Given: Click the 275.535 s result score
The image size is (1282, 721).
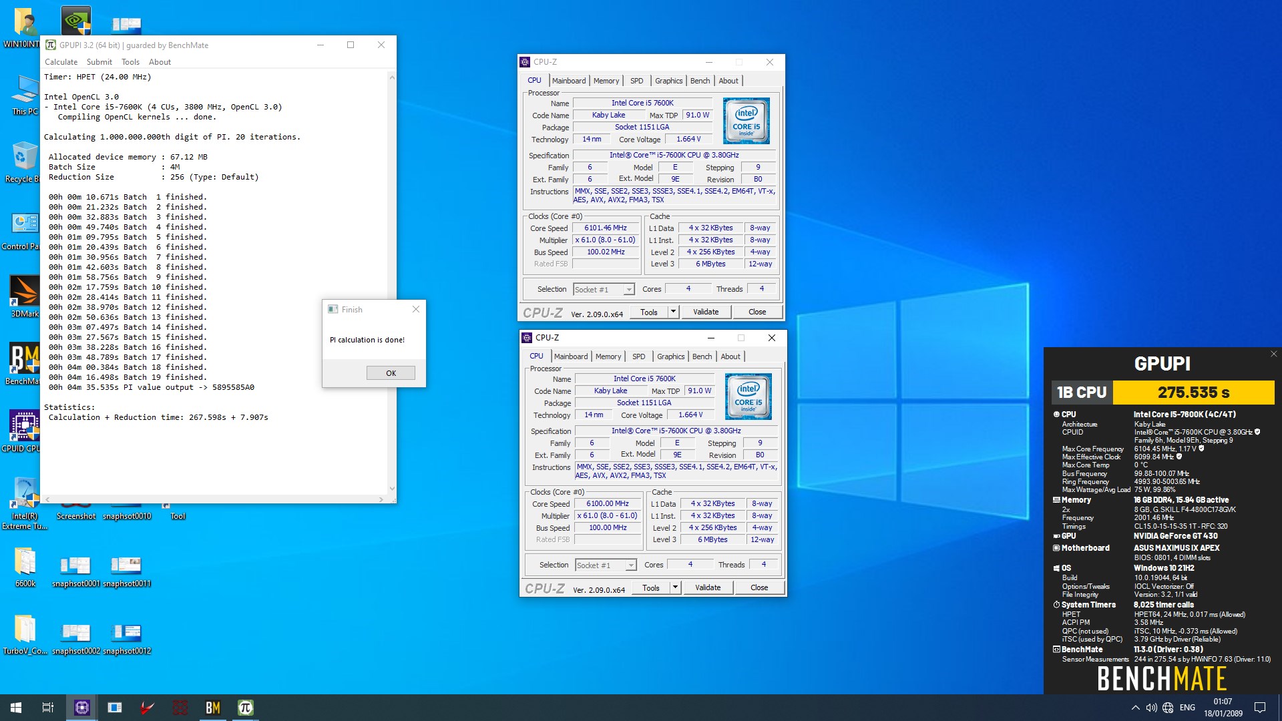Looking at the screenshot, I should (x=1193, y=393).
